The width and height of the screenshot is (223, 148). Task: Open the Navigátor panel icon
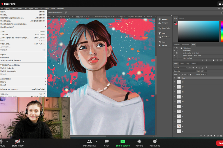coord(160,19)
